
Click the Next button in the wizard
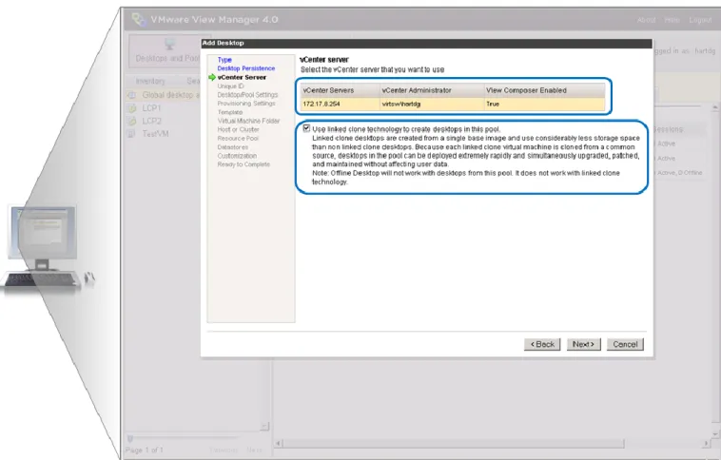click(x=583, y=344)
